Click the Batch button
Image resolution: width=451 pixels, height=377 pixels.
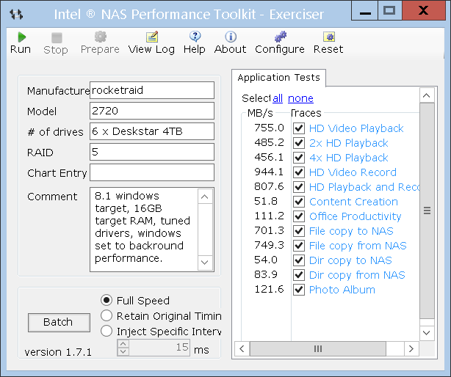click(x=59, y=323)
